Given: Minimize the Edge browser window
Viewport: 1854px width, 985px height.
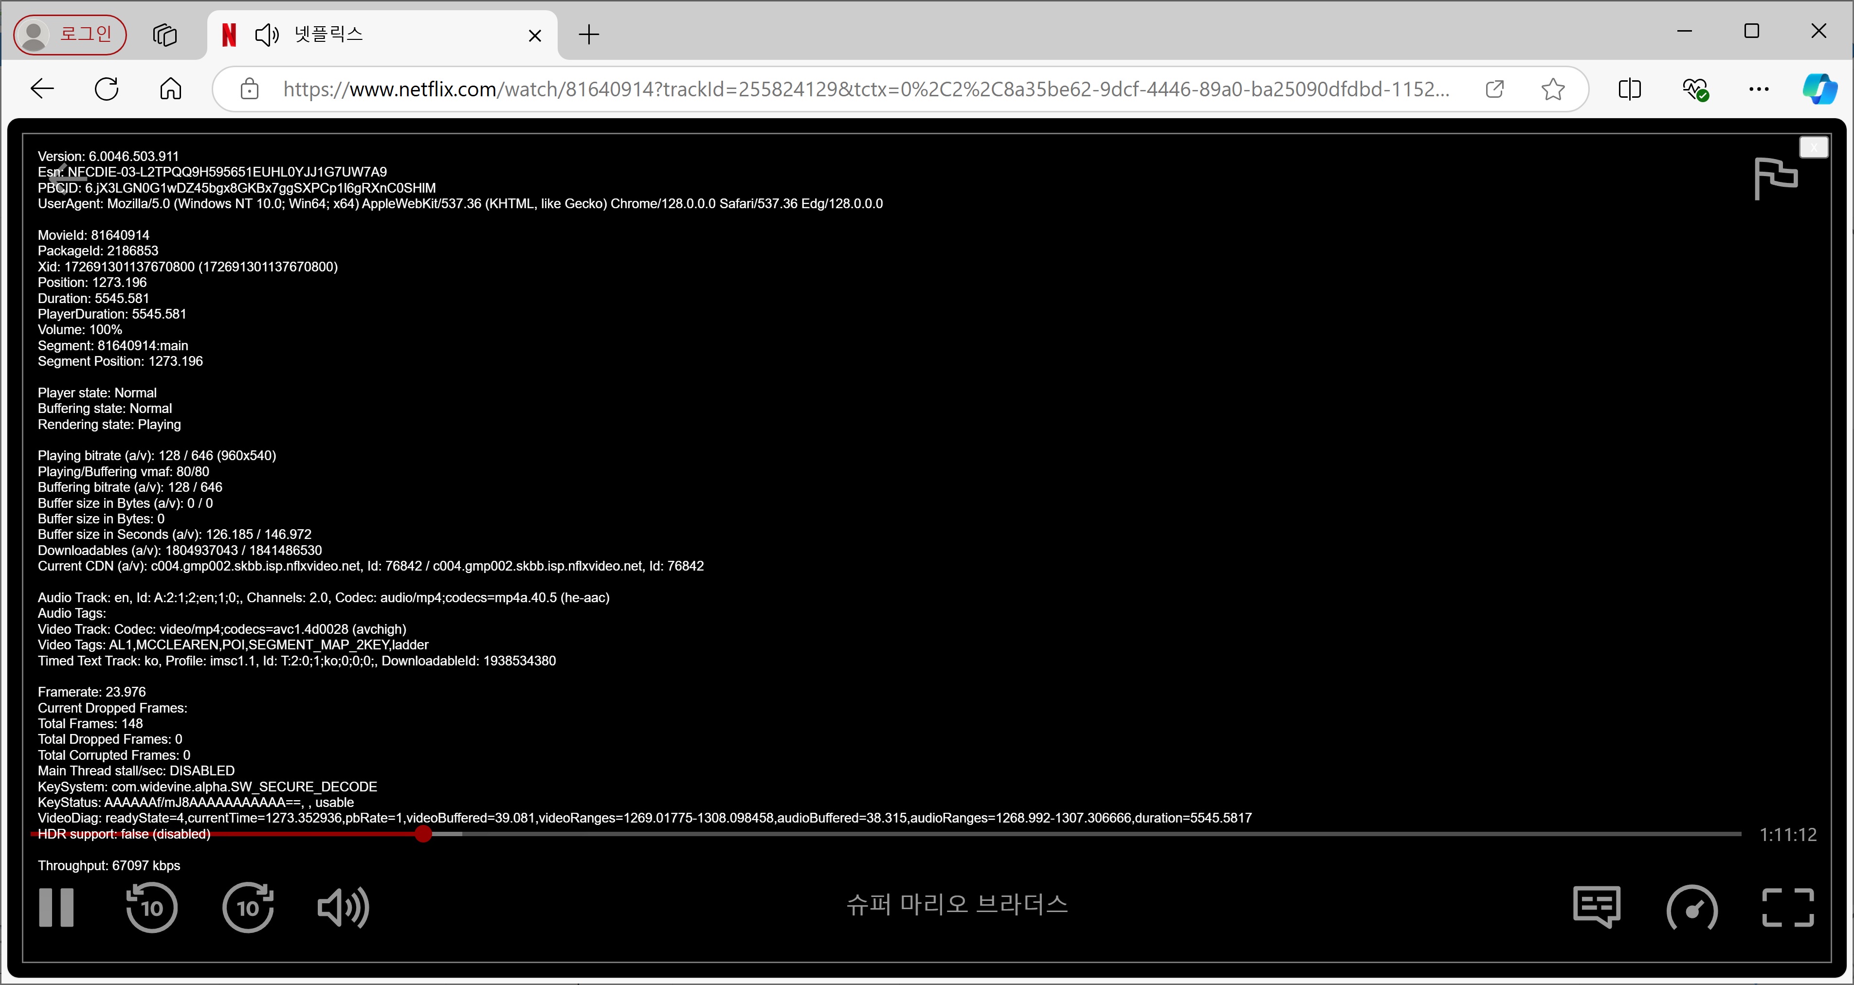Looking at the screenshot, I should point(1685,31).
